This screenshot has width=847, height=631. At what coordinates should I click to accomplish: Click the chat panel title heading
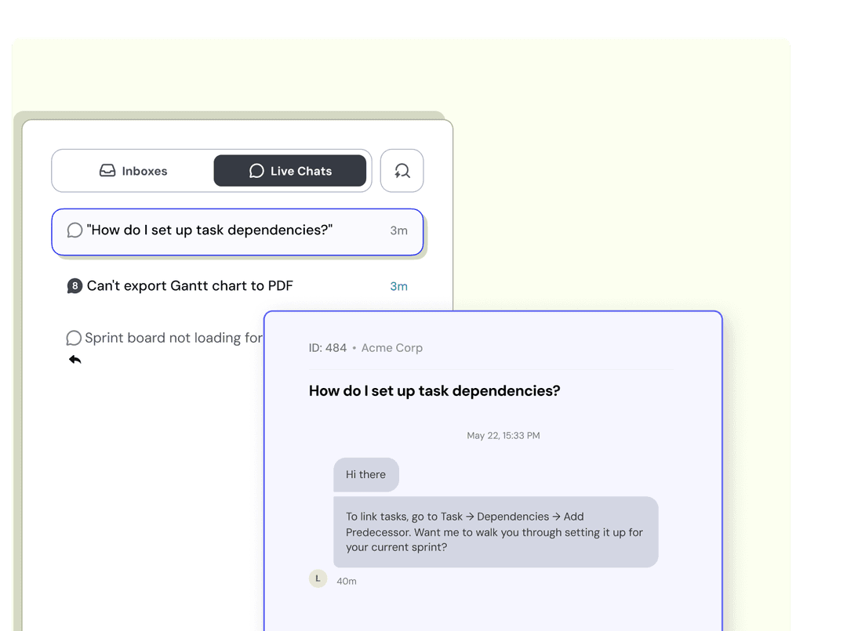(434, 391)
